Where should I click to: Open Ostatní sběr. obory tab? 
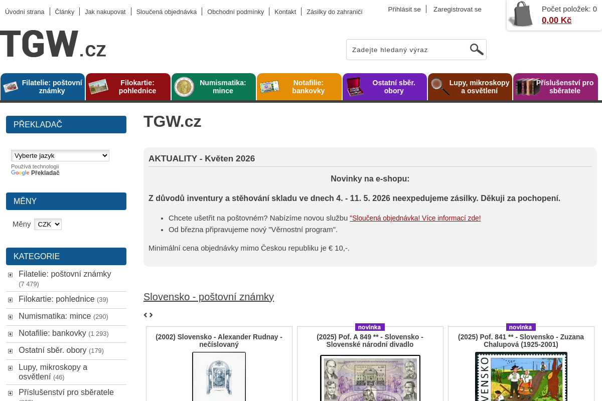click(385, 87)
